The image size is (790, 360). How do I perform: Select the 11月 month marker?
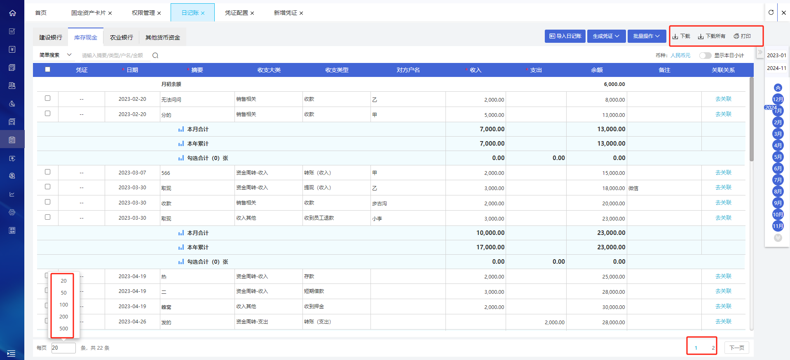778,226
